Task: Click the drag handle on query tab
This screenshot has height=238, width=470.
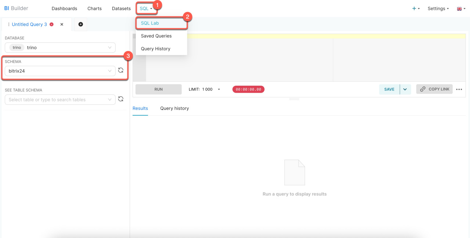Action: [8, 25]
